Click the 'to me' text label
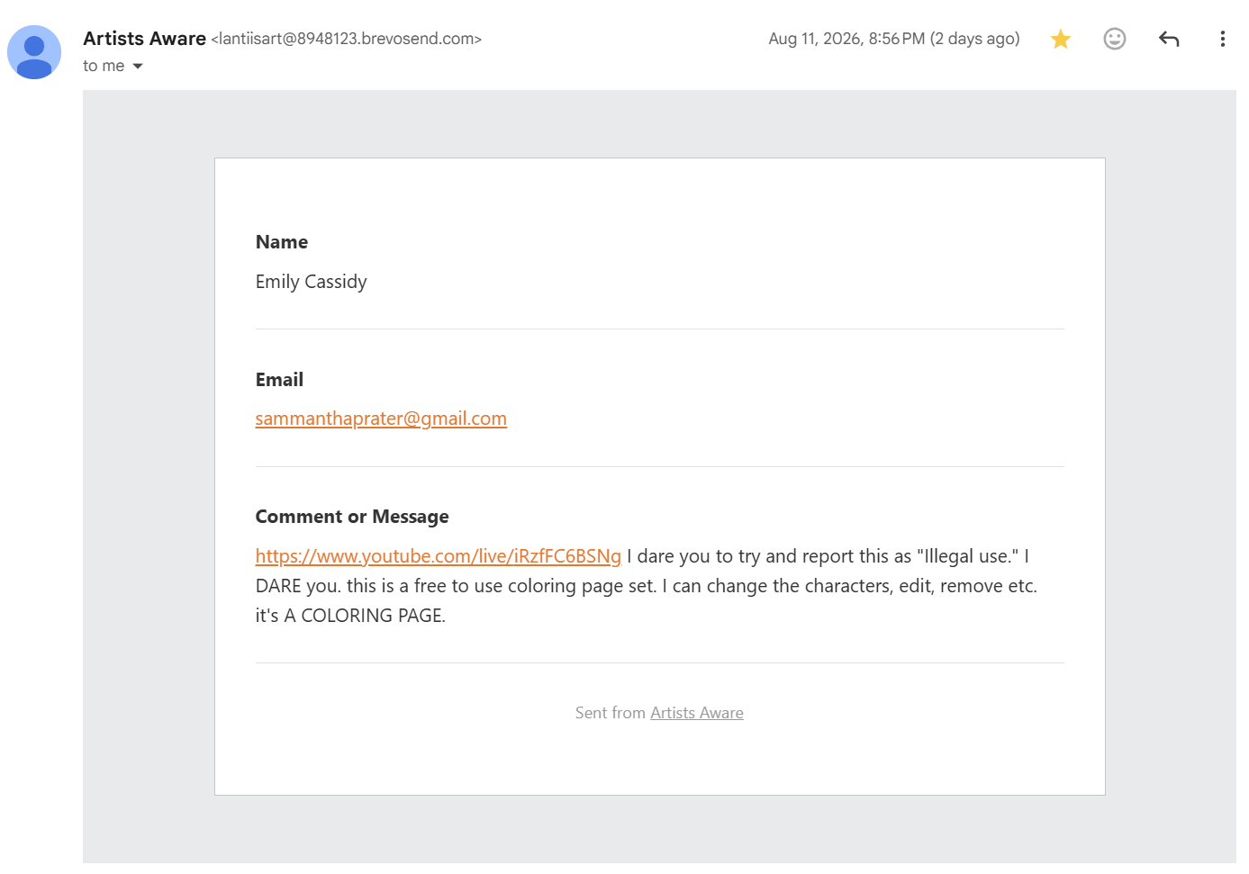1249x874 pixels. pyautogui.click(x=104, y=66)
